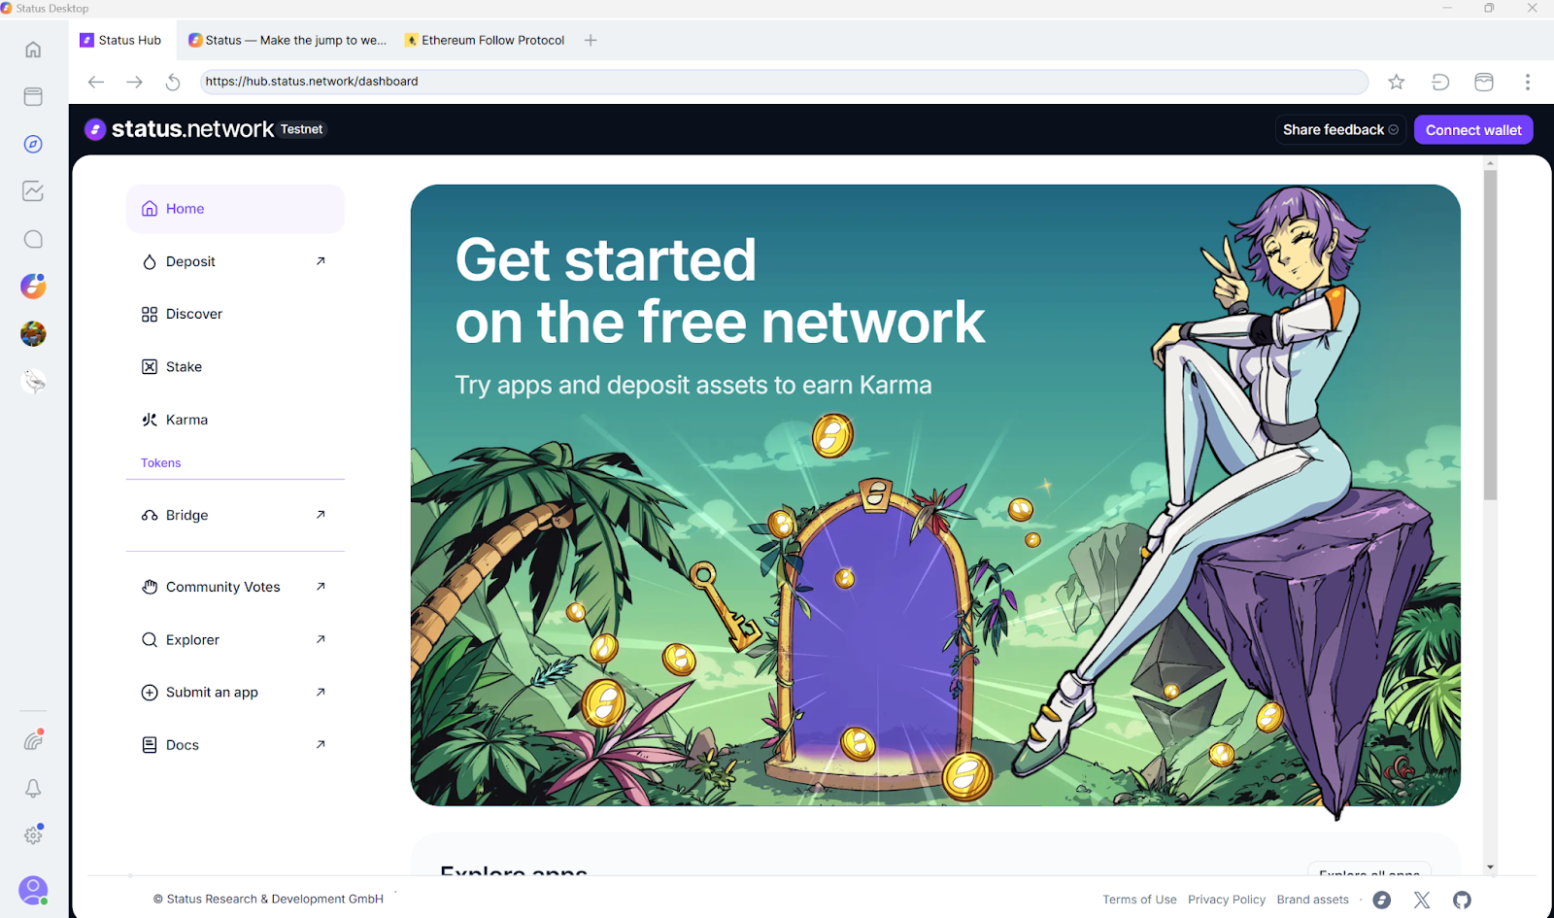Click the GitHub icon in footer
Screen dimensions: 1554x918
[1462, 900]
